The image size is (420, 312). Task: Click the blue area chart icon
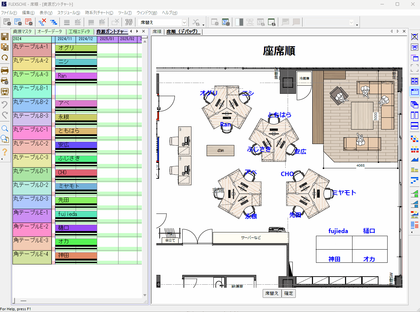pos(415,159)
